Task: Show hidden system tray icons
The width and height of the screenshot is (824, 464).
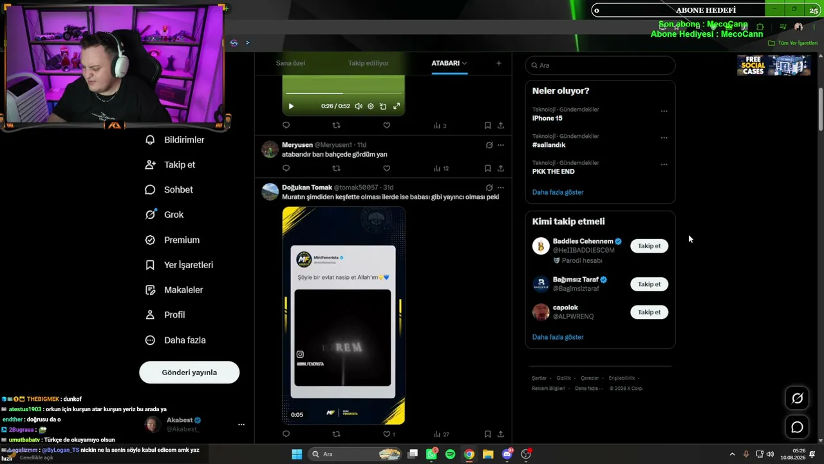Action: pos(732,454)
